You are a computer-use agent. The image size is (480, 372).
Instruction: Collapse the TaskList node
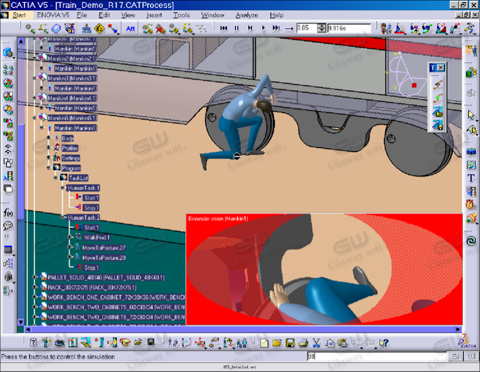click(x=56, y=178)
